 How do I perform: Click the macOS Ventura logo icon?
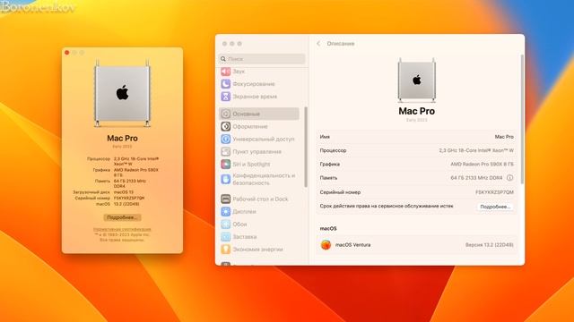[326, 244]
